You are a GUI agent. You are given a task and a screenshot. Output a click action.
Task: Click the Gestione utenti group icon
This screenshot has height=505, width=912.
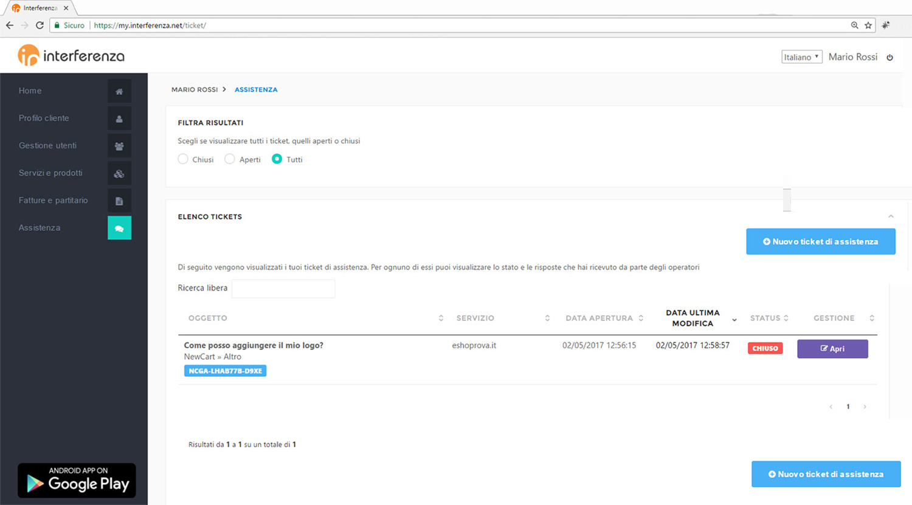coord(119,146)
